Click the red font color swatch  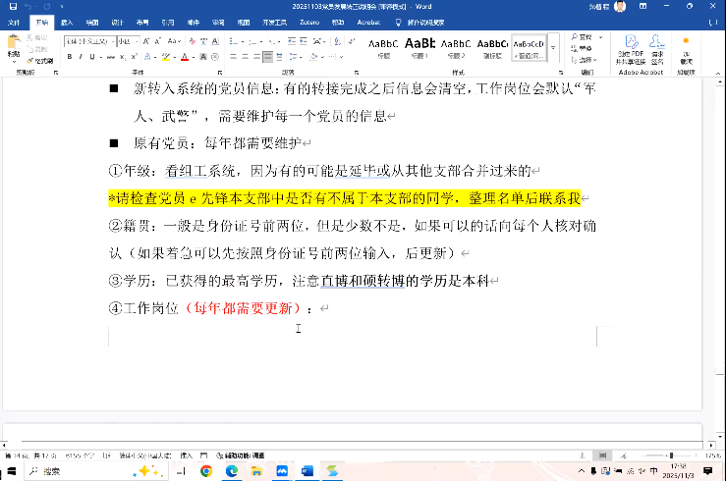click(184, 57)
